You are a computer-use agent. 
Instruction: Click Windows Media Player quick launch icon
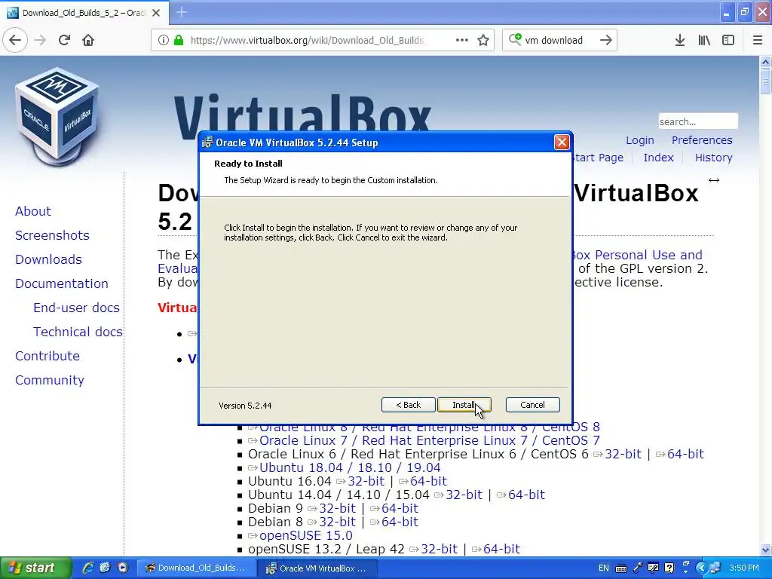pos(123,568)
